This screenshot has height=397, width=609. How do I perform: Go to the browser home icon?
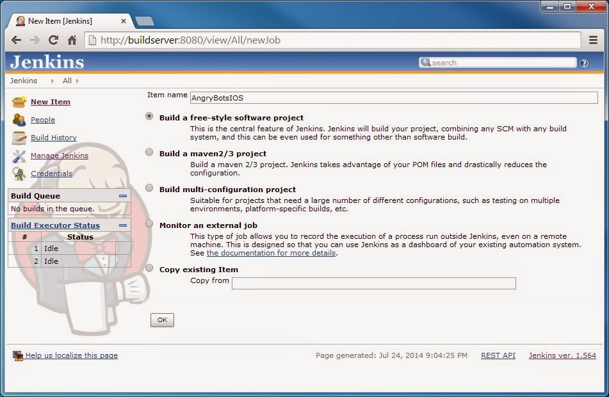(72, 40)
